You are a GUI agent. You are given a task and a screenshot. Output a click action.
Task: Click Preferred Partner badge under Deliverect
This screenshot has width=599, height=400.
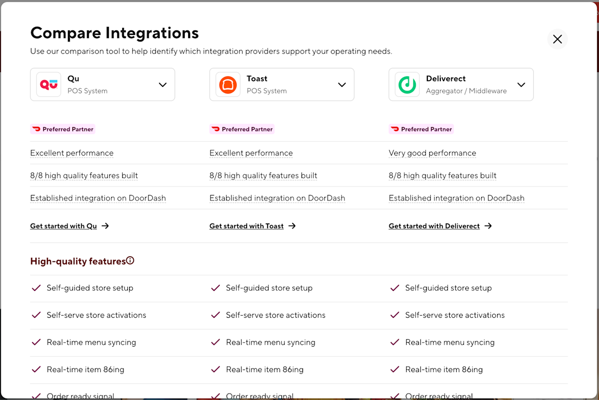click(421, 129)
